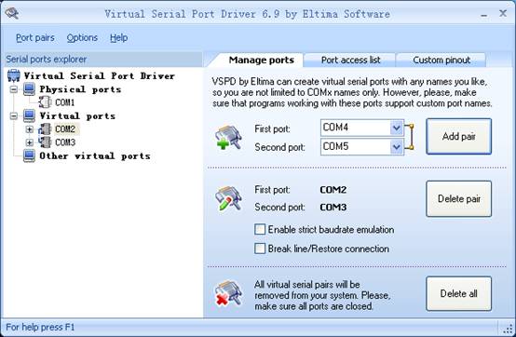Click the Virtual Serial Port Driver root icon
This screenshot has height=337, width=516.
pos(13,75)
